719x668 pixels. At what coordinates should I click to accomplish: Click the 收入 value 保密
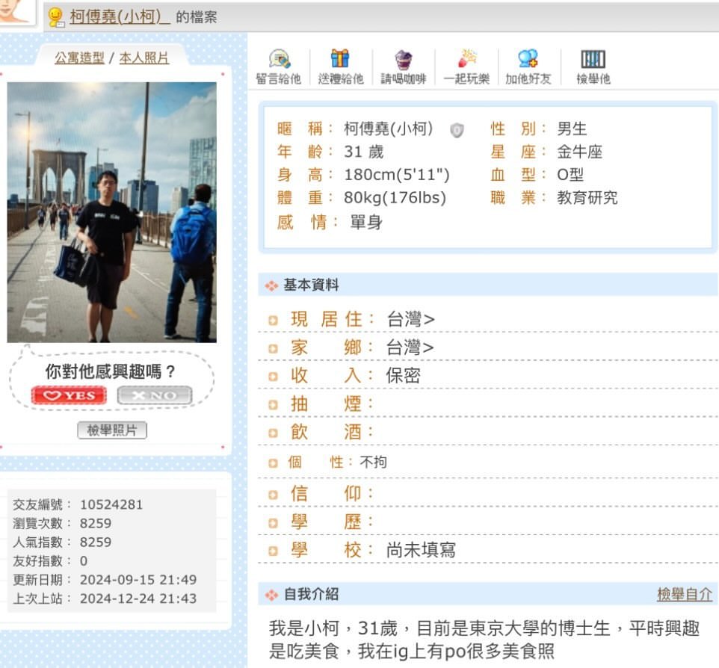point(403,376)
